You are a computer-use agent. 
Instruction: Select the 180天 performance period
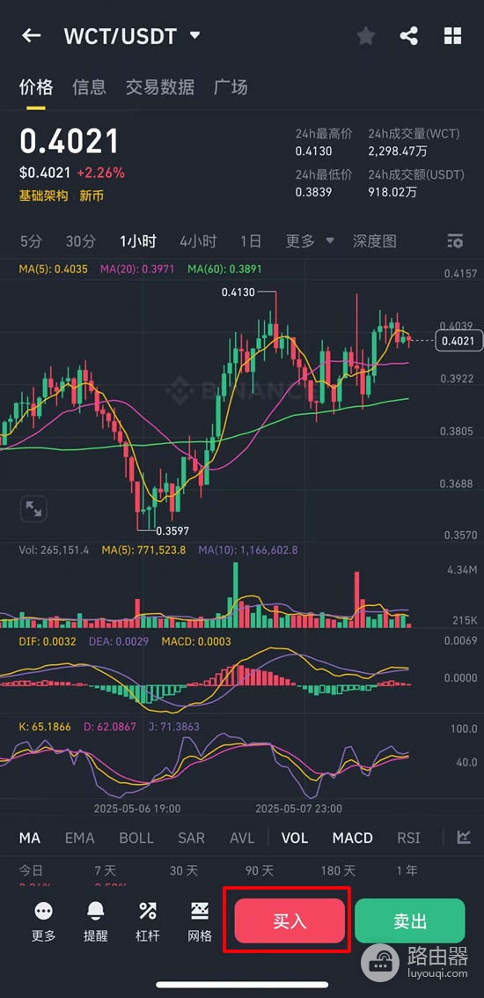[x=338, y=869]
